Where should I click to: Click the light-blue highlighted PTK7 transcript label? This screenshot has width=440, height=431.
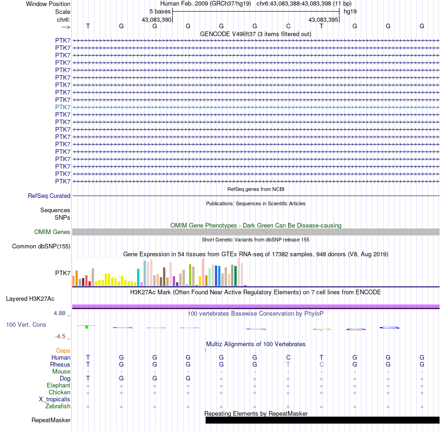point(63,107)
